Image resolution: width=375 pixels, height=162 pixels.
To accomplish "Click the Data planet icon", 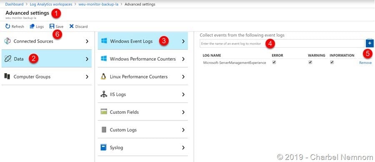I will (x=7, y=59).
